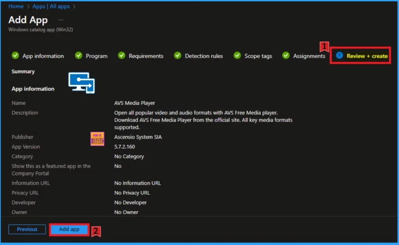399x245 pixels.
Task: Click the App information section heading
Action: [x=33, y=89]
